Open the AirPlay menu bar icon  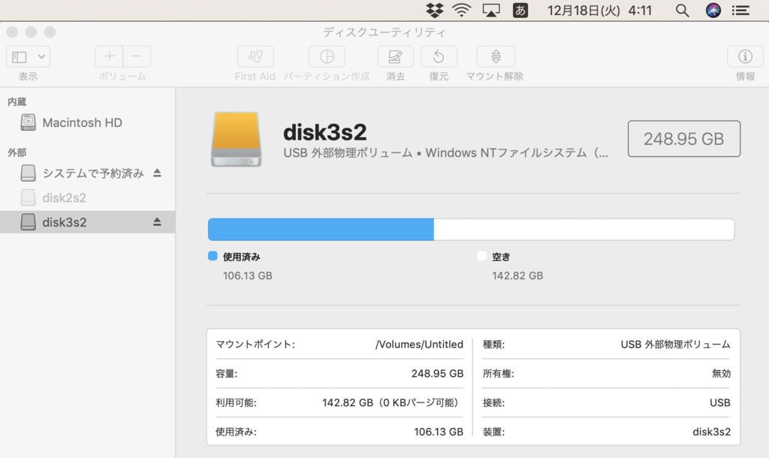(x=491, y=11)
